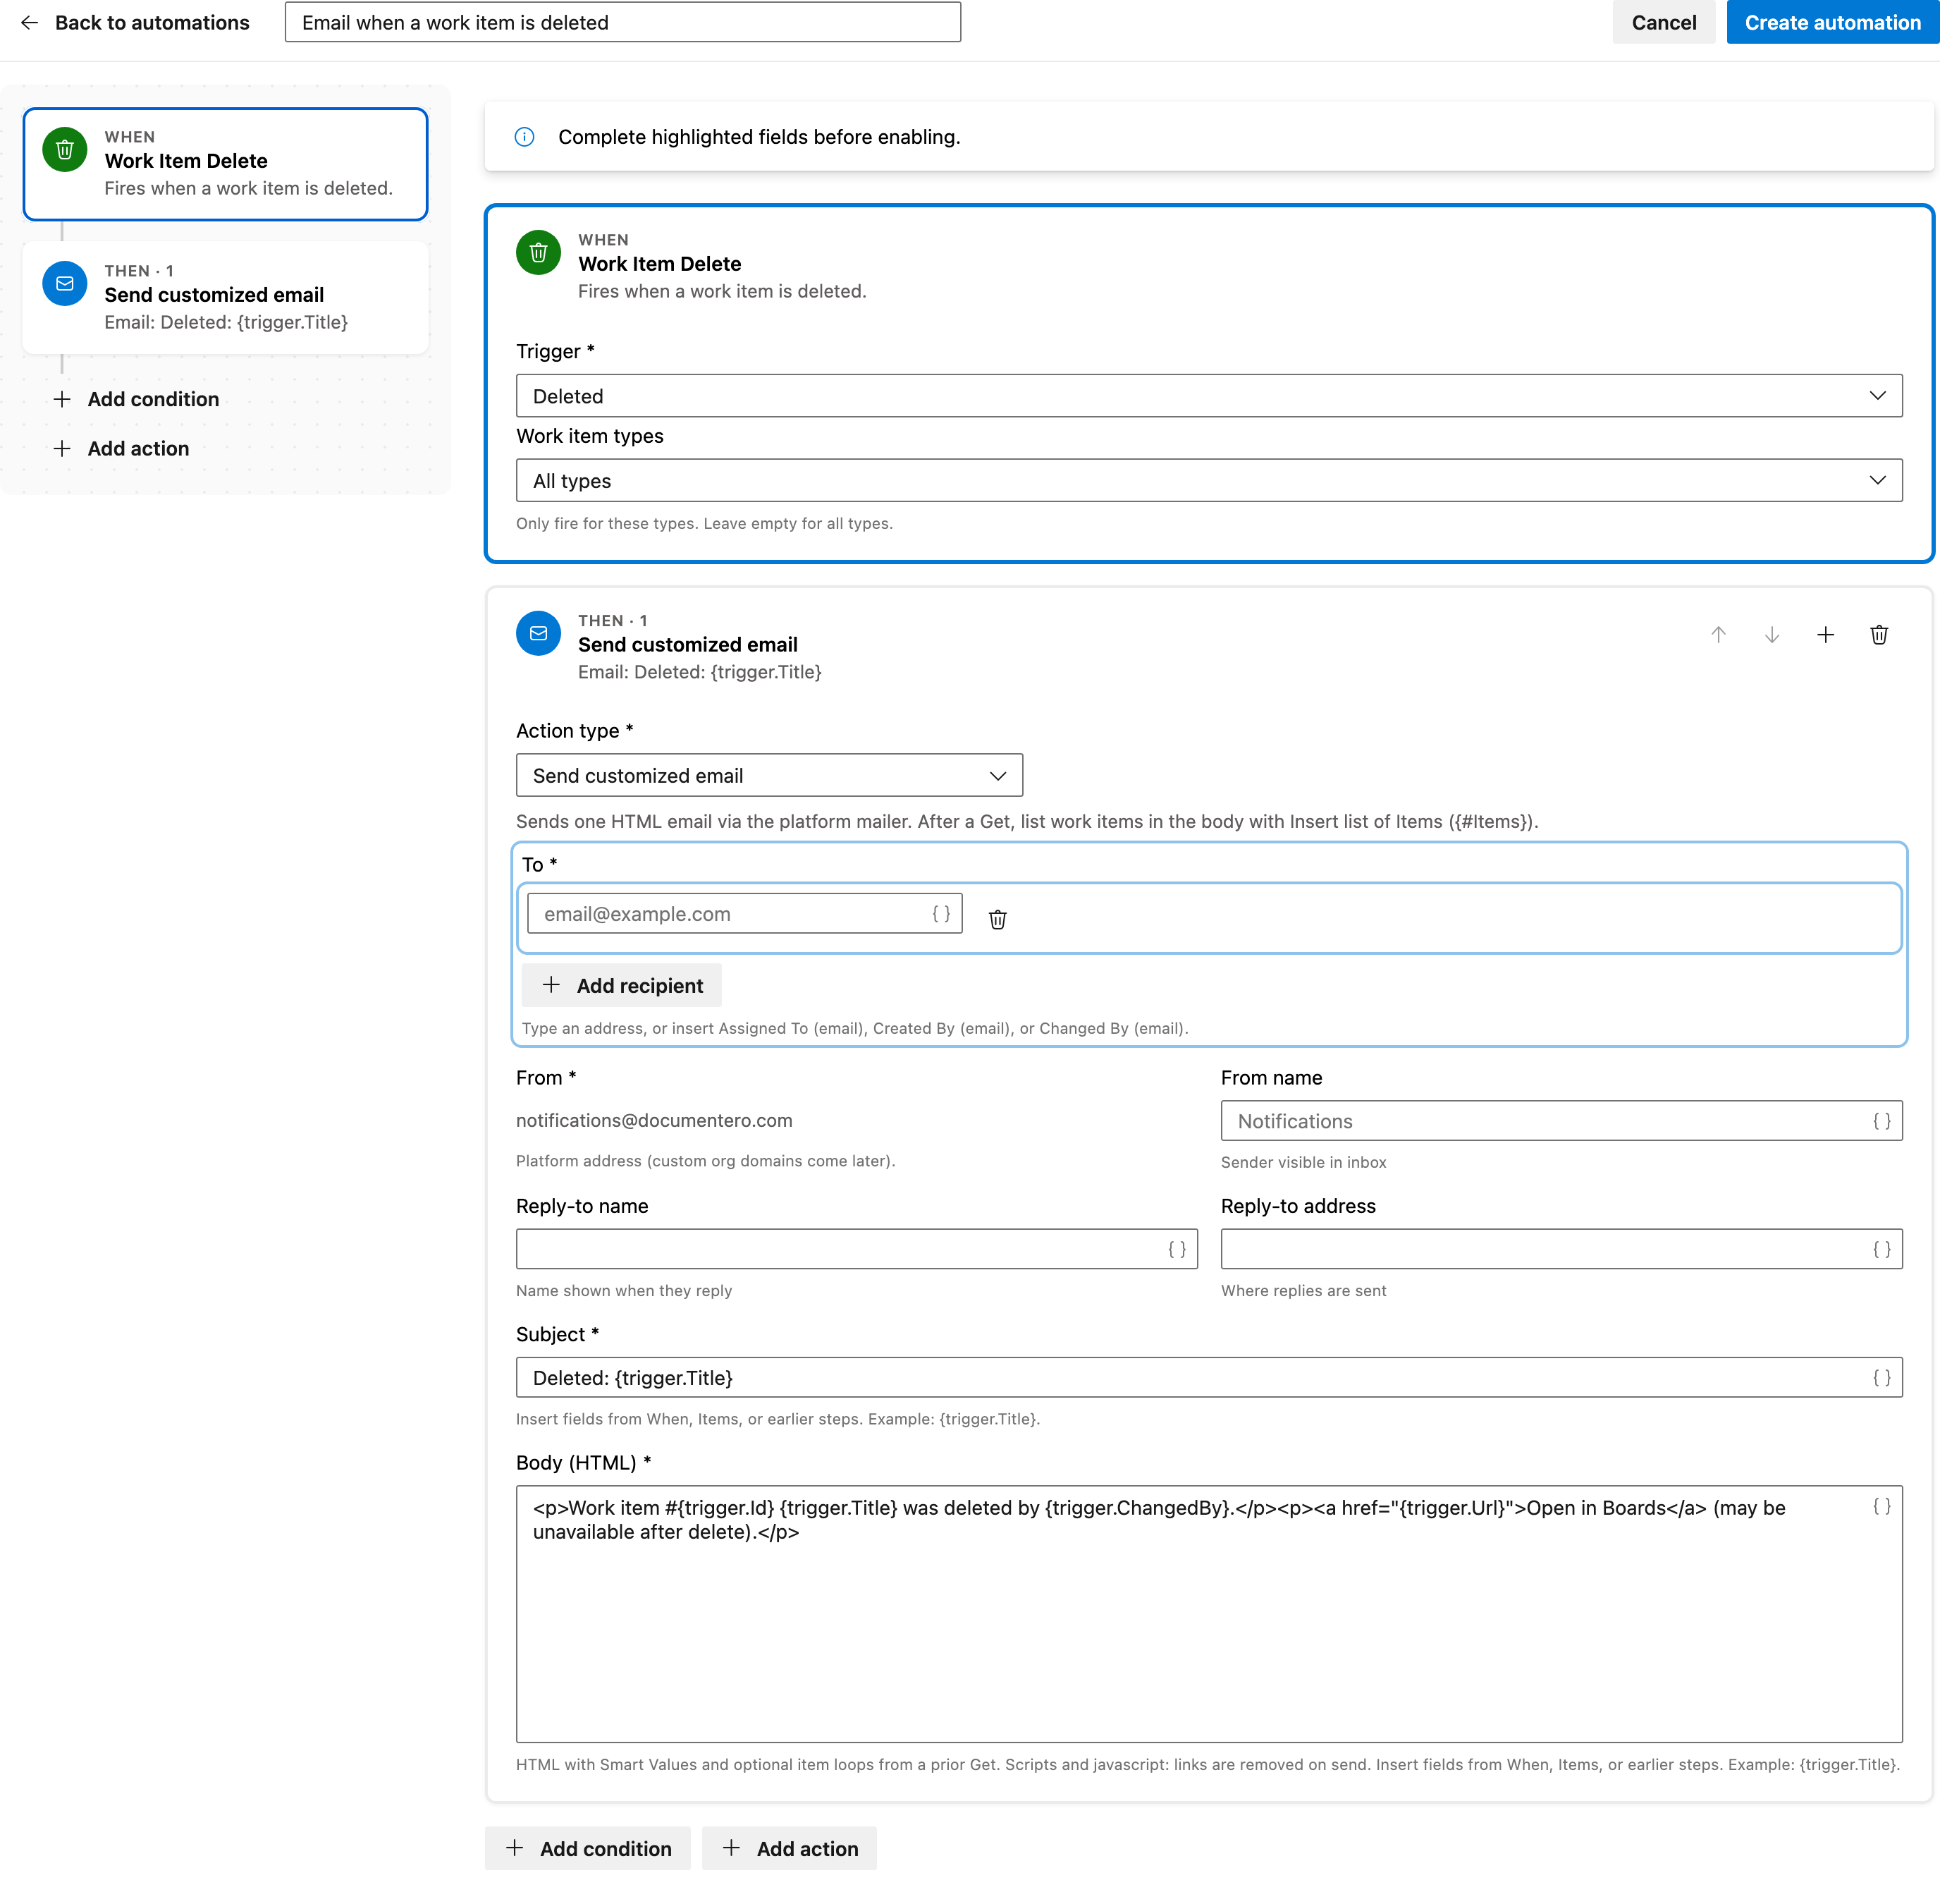Open smart value picker for Reply-to name

point(1177,1249)
